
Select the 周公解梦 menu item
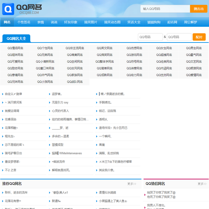click(191, 22)
